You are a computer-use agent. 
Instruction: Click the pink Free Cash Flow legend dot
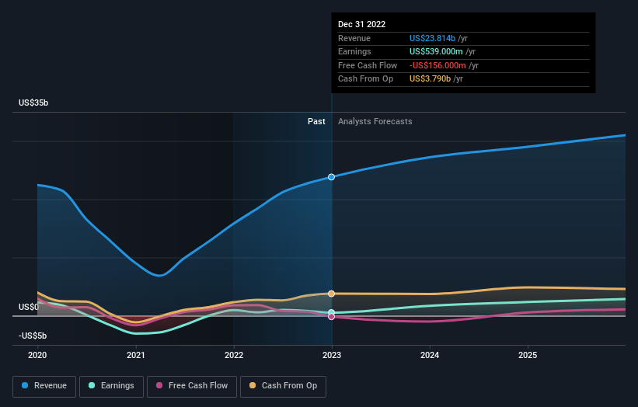point(159,385)
